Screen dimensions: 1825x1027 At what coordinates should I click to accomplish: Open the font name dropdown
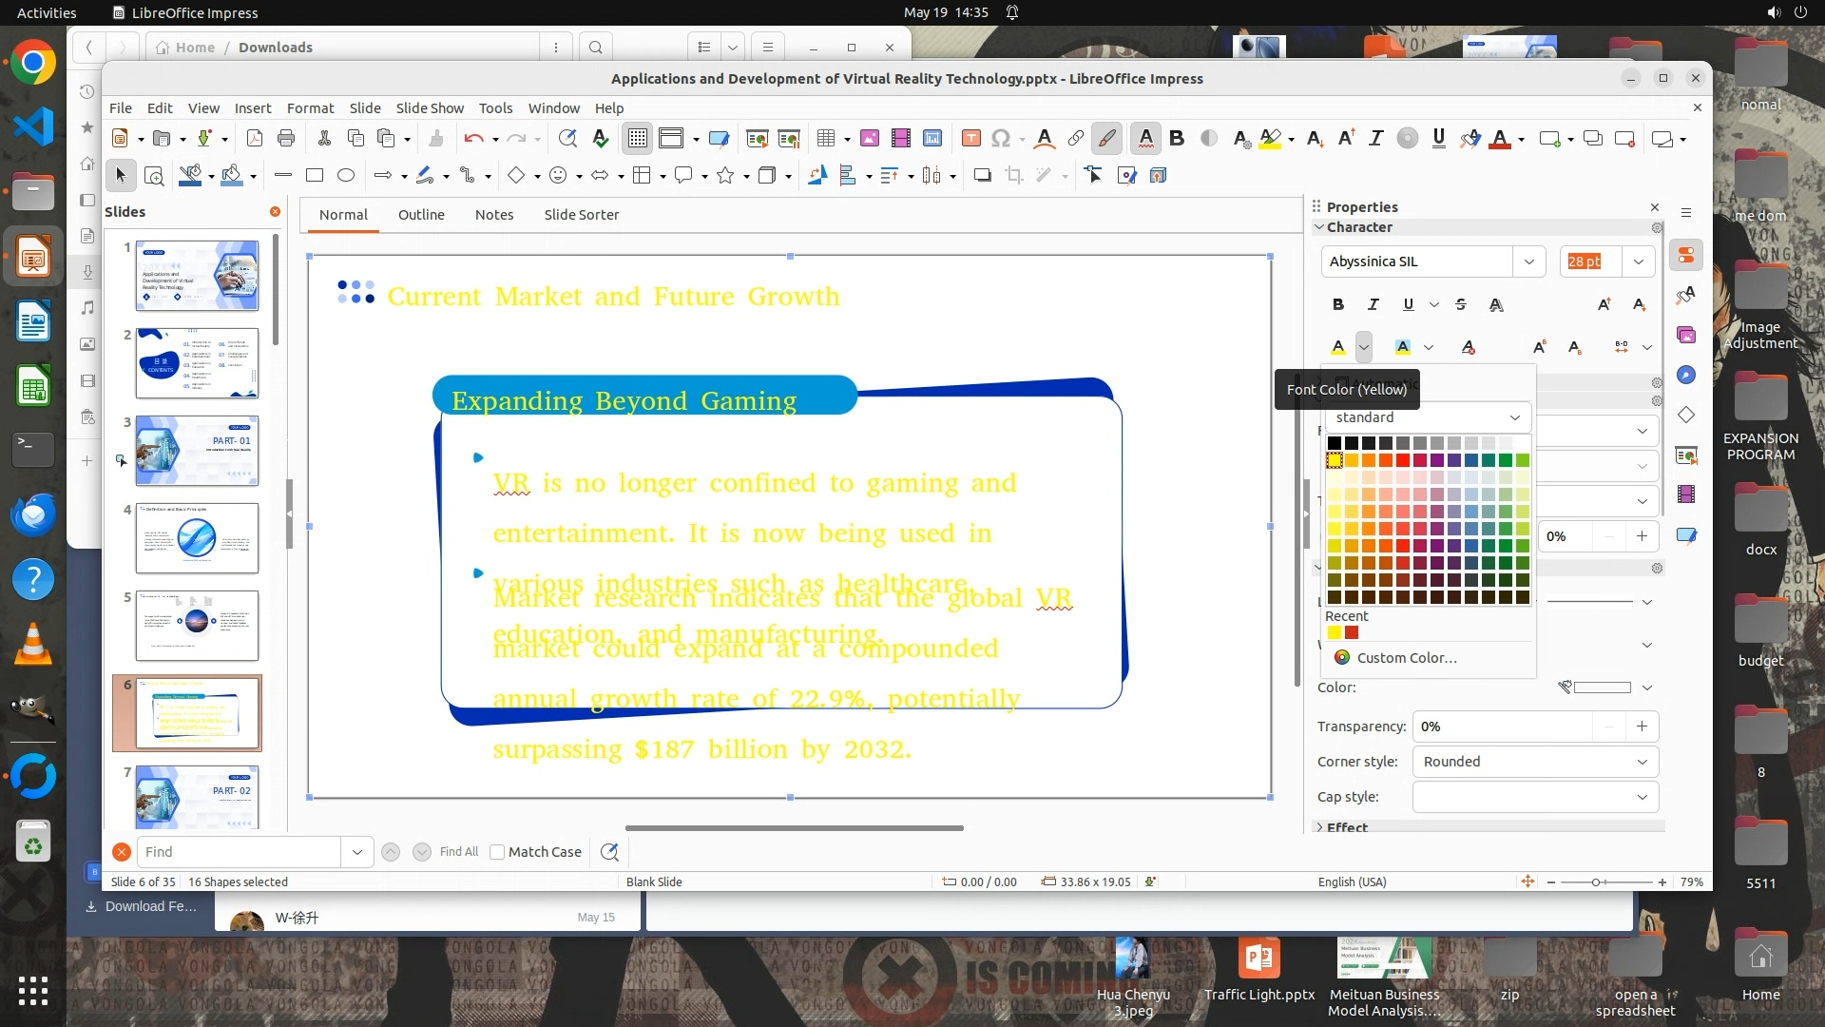pos(1528,262)
